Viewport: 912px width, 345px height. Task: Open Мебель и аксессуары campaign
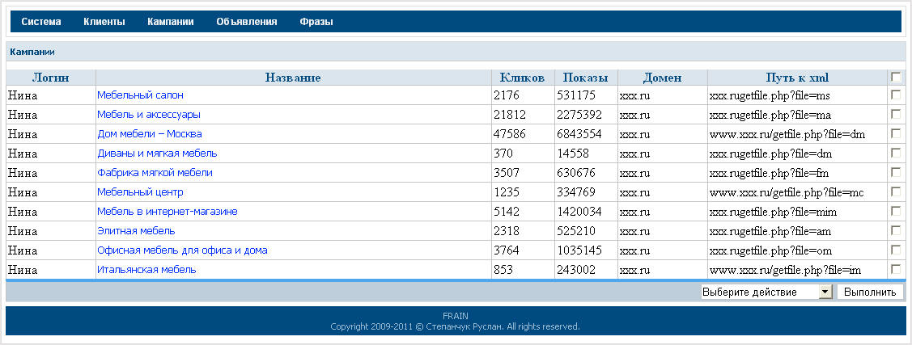tap(149, 115)
